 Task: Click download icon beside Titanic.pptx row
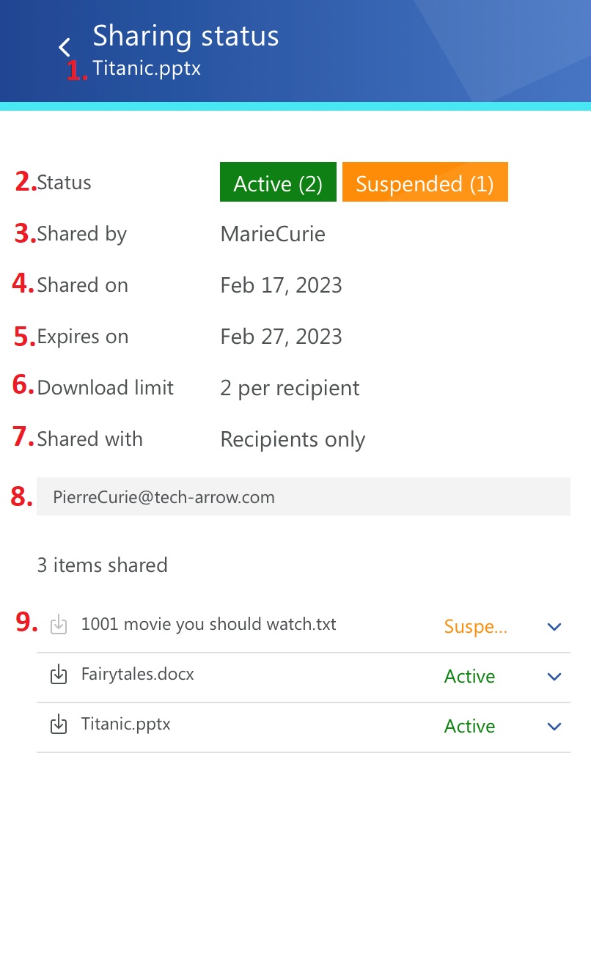click(x=59, y=724)
